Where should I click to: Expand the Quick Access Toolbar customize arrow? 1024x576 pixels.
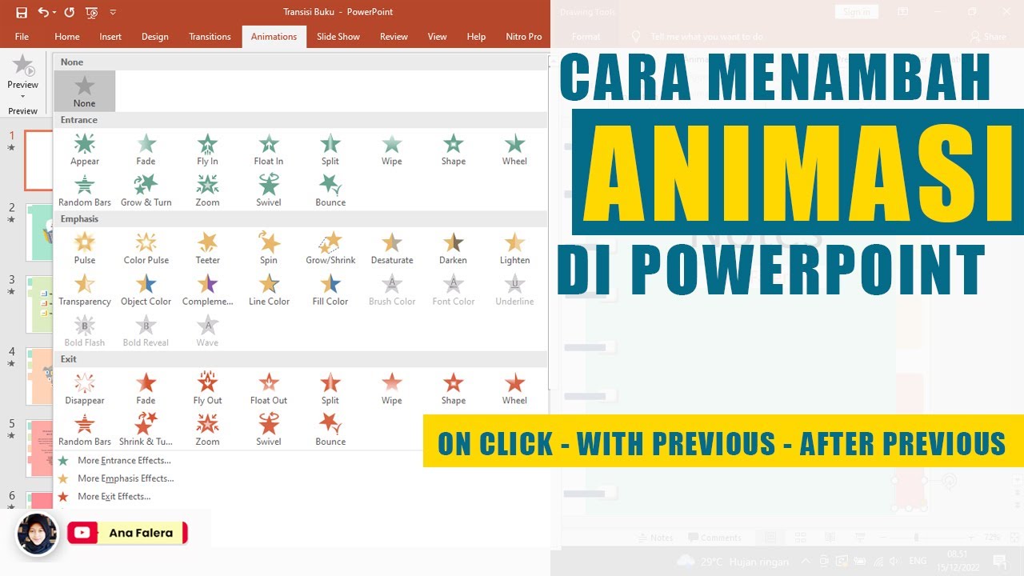pos(113,12)
